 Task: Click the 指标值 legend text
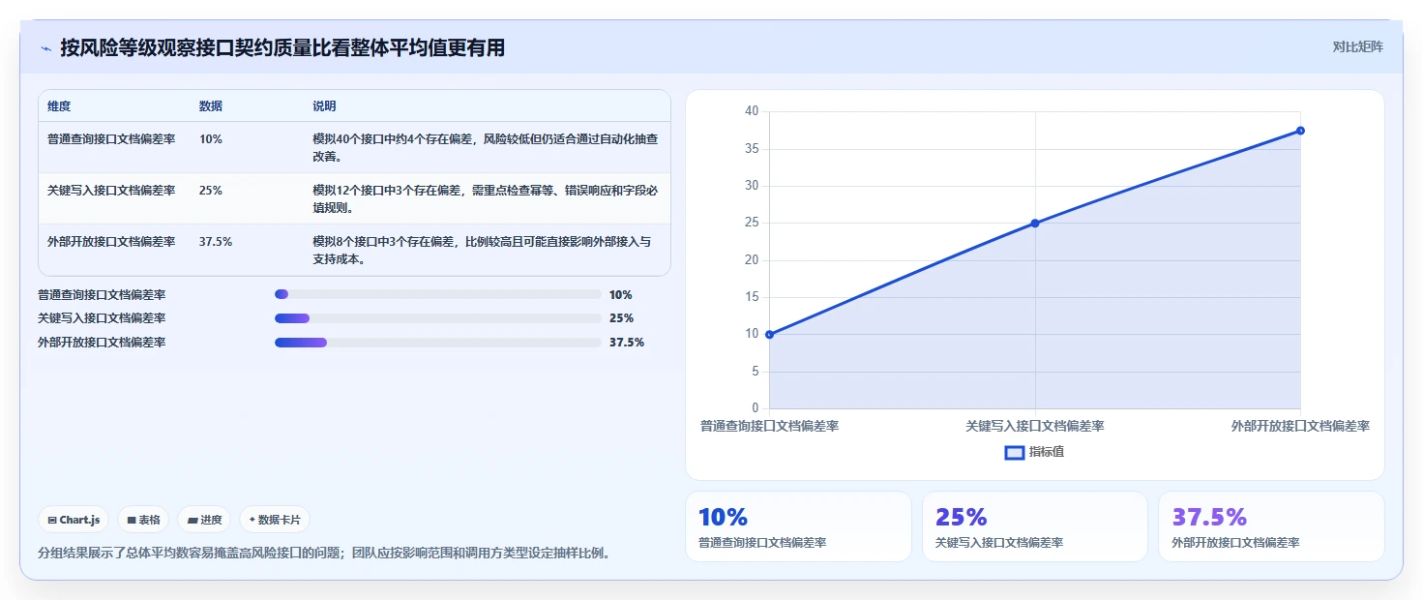click(1047, 452)
